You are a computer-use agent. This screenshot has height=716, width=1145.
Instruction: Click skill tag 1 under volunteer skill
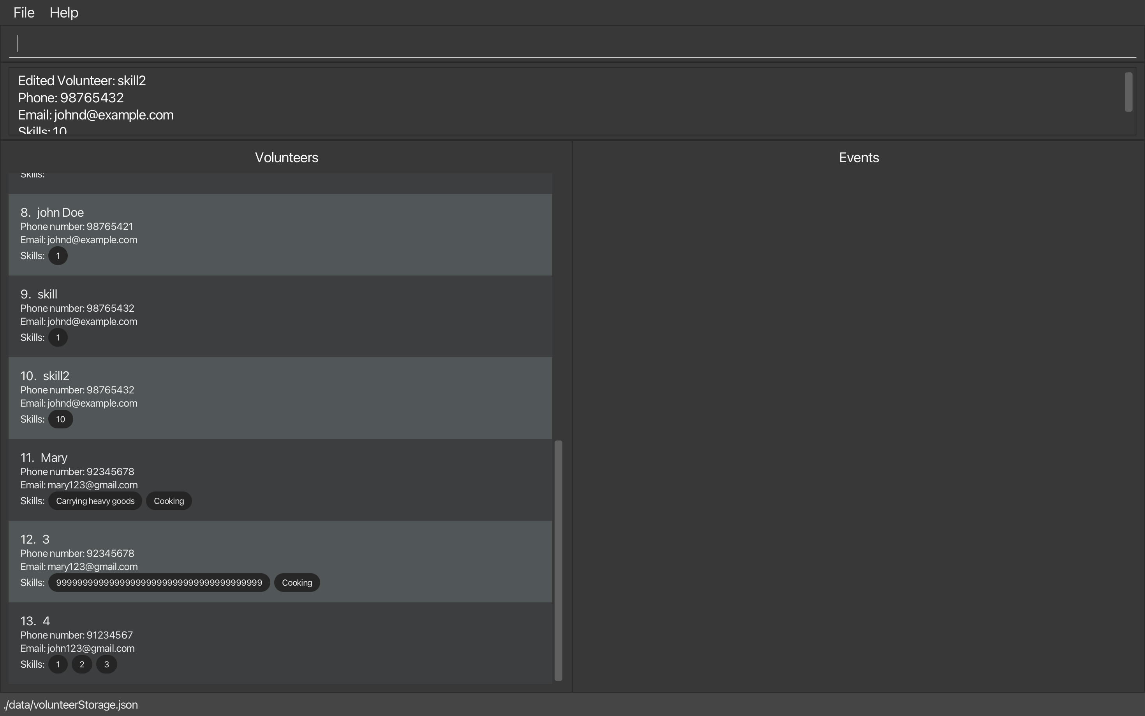pos(58,338)
